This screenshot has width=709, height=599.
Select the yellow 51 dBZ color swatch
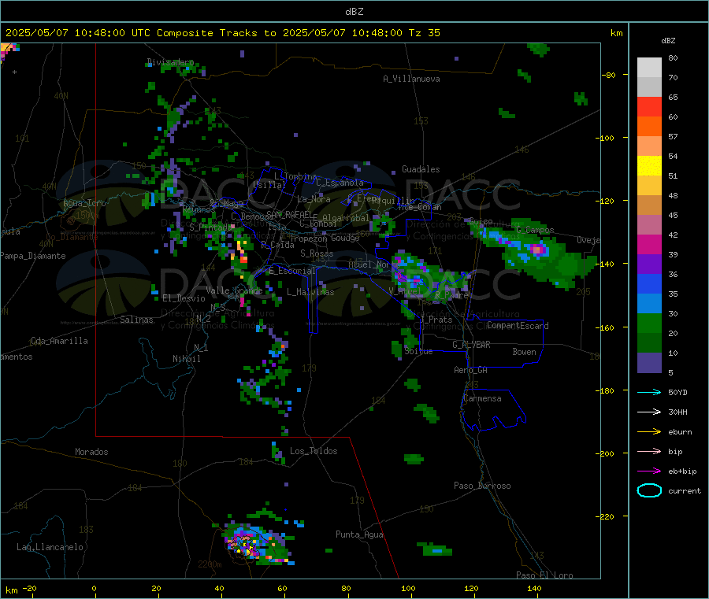tap(649, 166)
